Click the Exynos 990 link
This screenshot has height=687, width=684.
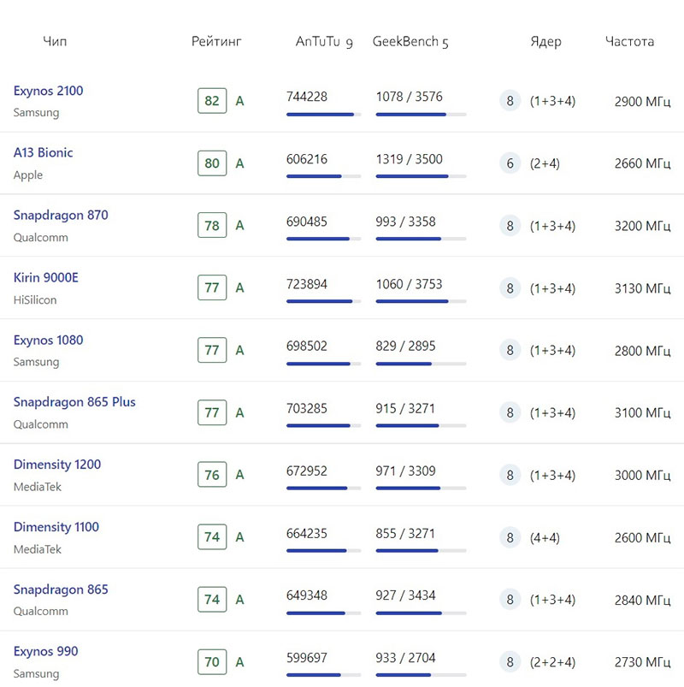pos(45,651)
